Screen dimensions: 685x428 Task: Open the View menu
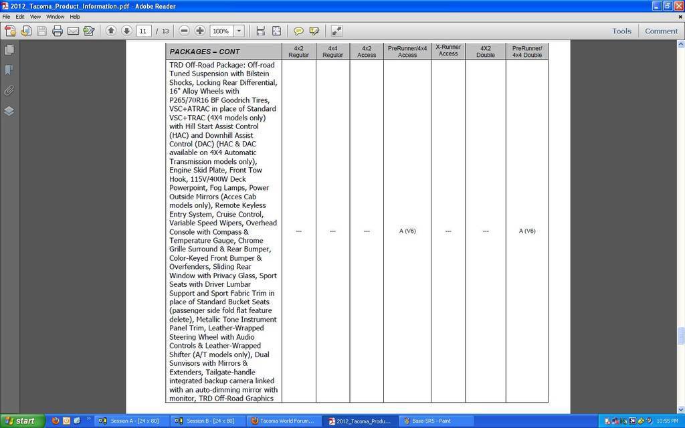click(35, 17)
